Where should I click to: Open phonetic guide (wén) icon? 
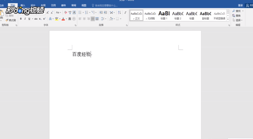pyautogui.click(x=70, y=12)
